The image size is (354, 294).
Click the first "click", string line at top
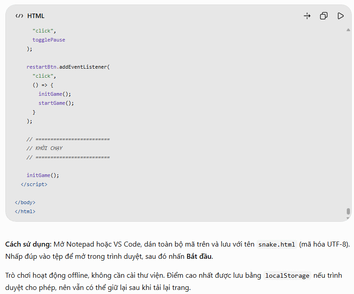[44, 31]
